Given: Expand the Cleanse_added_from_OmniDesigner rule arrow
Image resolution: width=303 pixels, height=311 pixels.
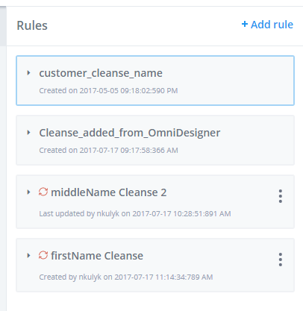Looking at the screenshot, I should tap(28, 133).
